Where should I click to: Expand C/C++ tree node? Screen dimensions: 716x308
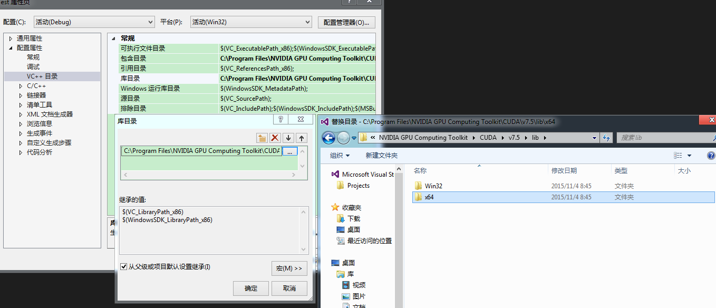coord(21,86)
